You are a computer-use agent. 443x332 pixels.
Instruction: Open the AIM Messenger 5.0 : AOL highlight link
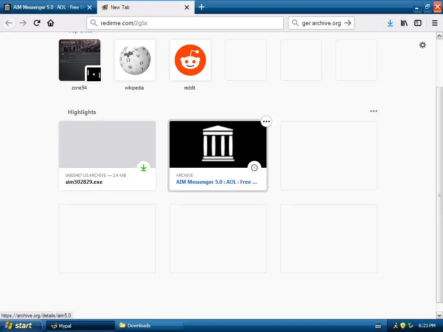(216, 182)
